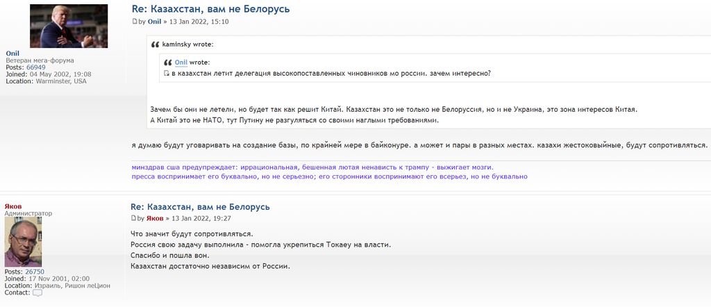Open author link Яков in second post byline

(155, 219)
